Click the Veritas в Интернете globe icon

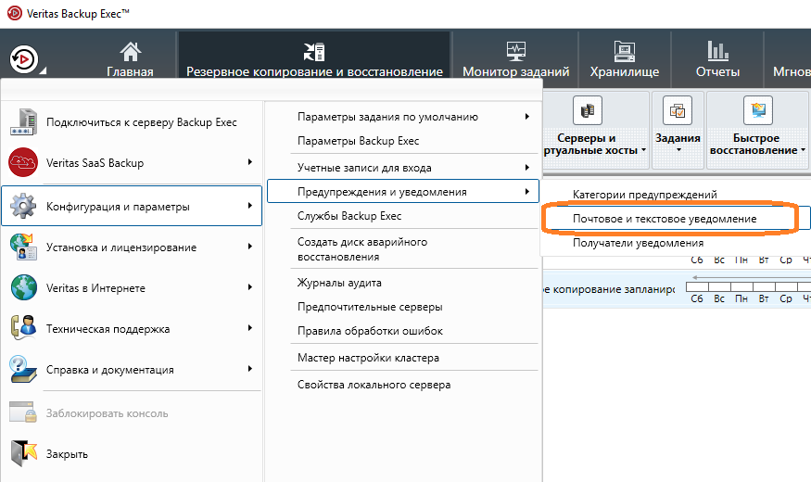click(x=24, y=287)
